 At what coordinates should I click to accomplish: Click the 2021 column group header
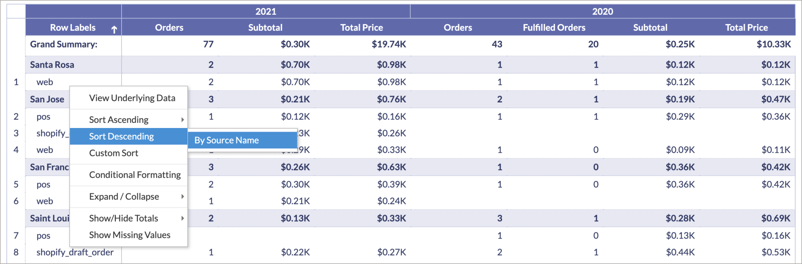click(266, 12)
